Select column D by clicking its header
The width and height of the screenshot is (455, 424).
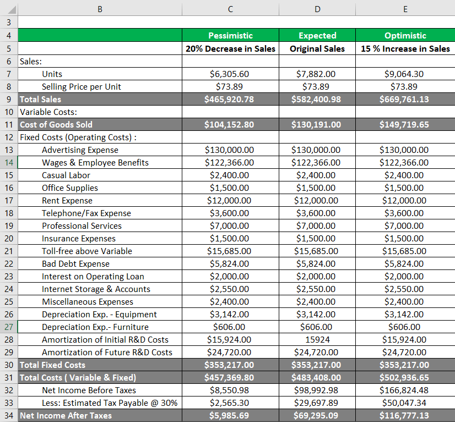(x=317, y=9)
